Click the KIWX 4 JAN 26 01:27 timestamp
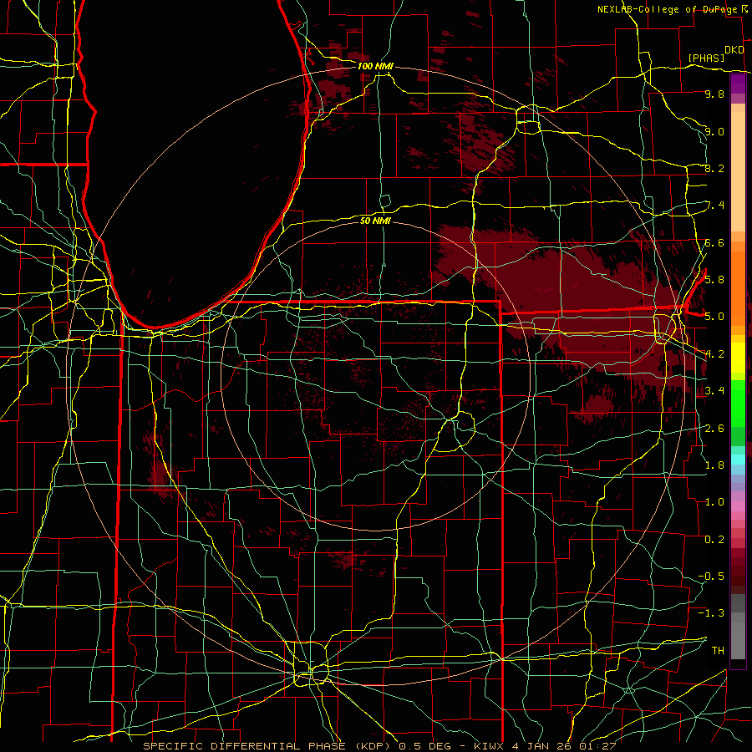This screenshot has height=752, width=752. pos(545,746)
